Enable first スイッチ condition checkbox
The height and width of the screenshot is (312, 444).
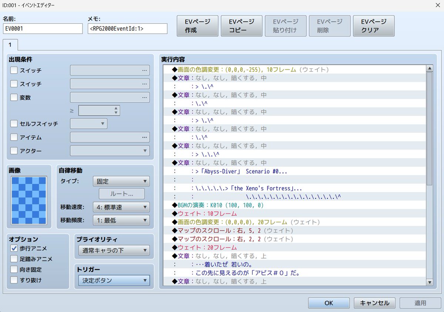coord(14,70)
